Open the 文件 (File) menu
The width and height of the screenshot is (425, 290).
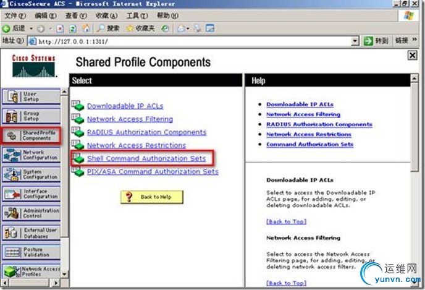tap(15, 15)
